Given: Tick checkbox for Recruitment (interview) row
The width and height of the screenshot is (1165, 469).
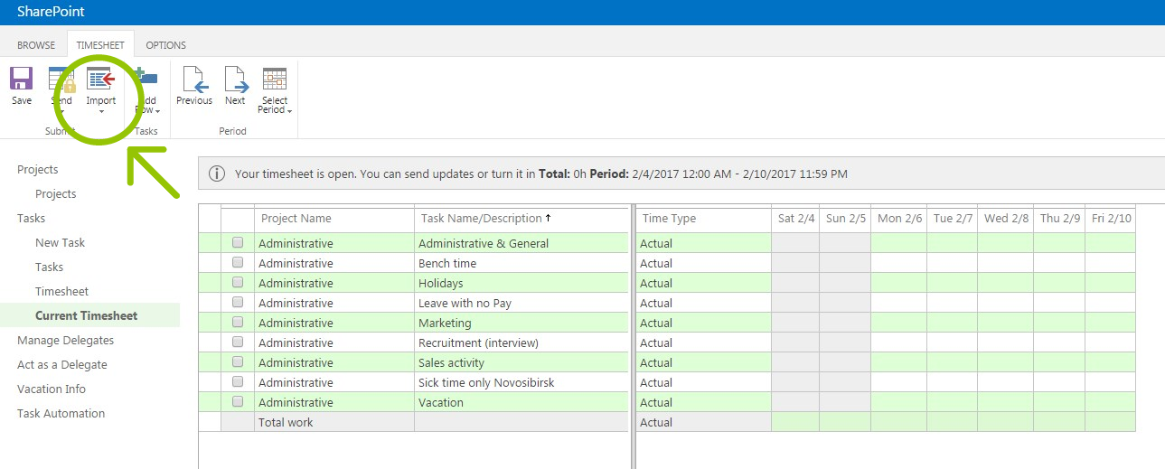Looking at the screenshot, I should [238, 342].
